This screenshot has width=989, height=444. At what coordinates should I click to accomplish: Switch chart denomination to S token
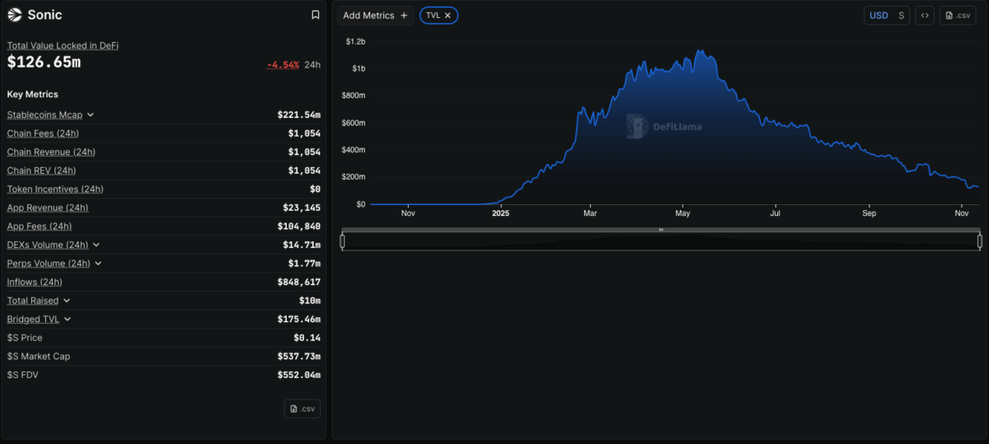901,16
